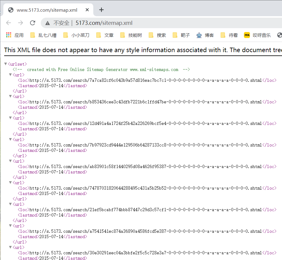The height and width of the screenshot is (260, 282).
Task: Collapse the url node containing 30e30291eec04a3b
Action: point(10,247)
